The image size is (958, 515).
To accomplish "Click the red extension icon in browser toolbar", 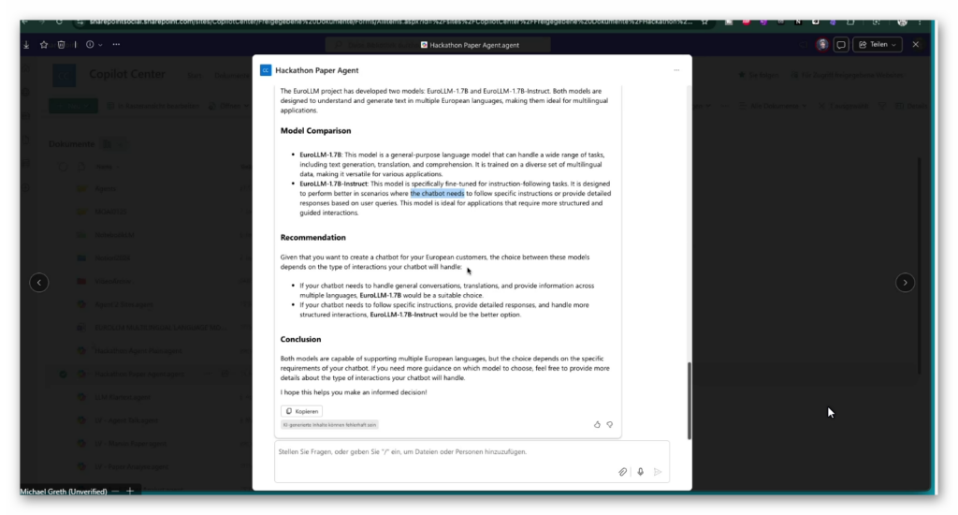I will [746, 22].
